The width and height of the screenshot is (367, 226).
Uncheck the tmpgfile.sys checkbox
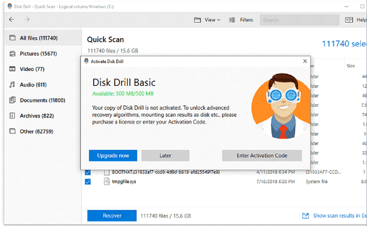(x=88, y=182)
